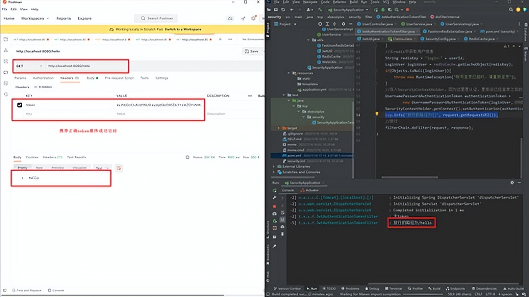Click Save button in Postman

click(252, 51)
